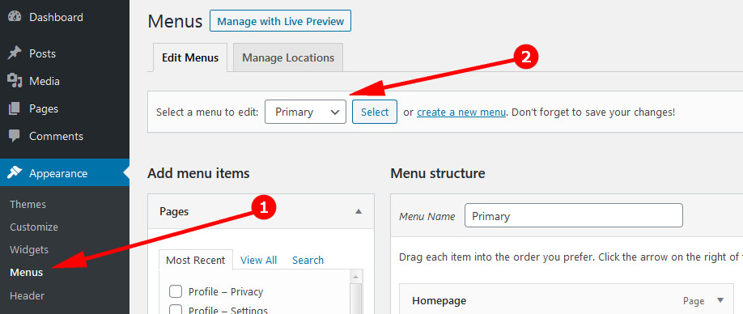Click the Manage with Live Preview button
743x314 pixels.
coord(281,21)
